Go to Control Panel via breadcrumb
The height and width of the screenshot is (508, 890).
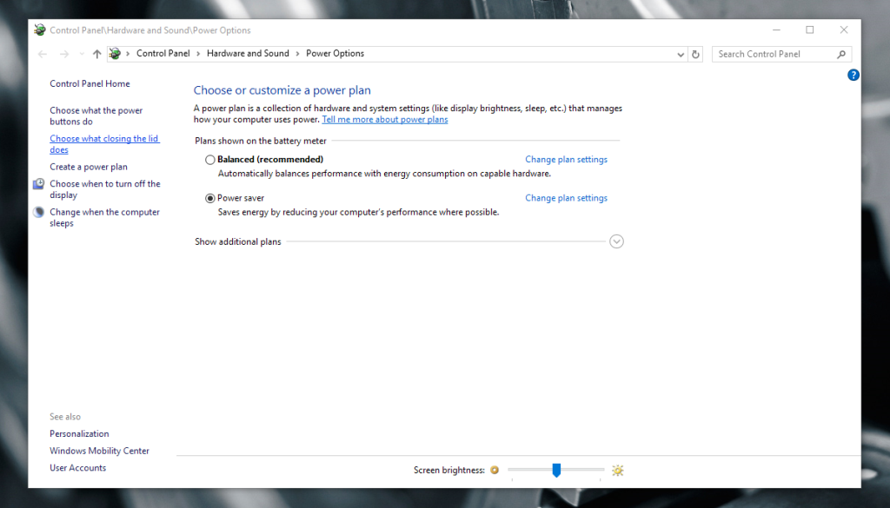click(163, 53)
